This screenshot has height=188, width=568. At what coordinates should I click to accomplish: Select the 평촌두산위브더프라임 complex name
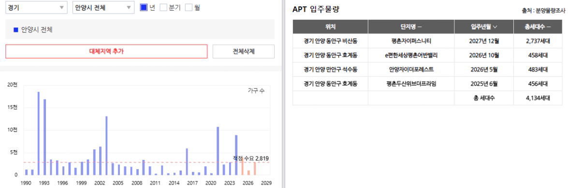coord(411,84)
